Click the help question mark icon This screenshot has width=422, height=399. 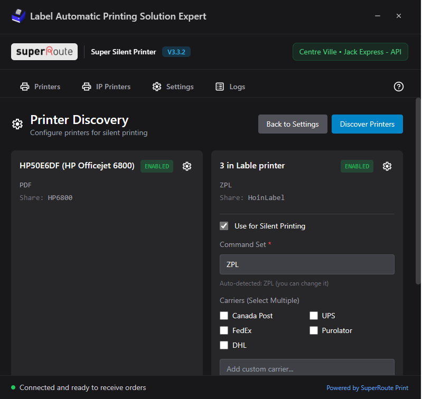click(399, 87)
